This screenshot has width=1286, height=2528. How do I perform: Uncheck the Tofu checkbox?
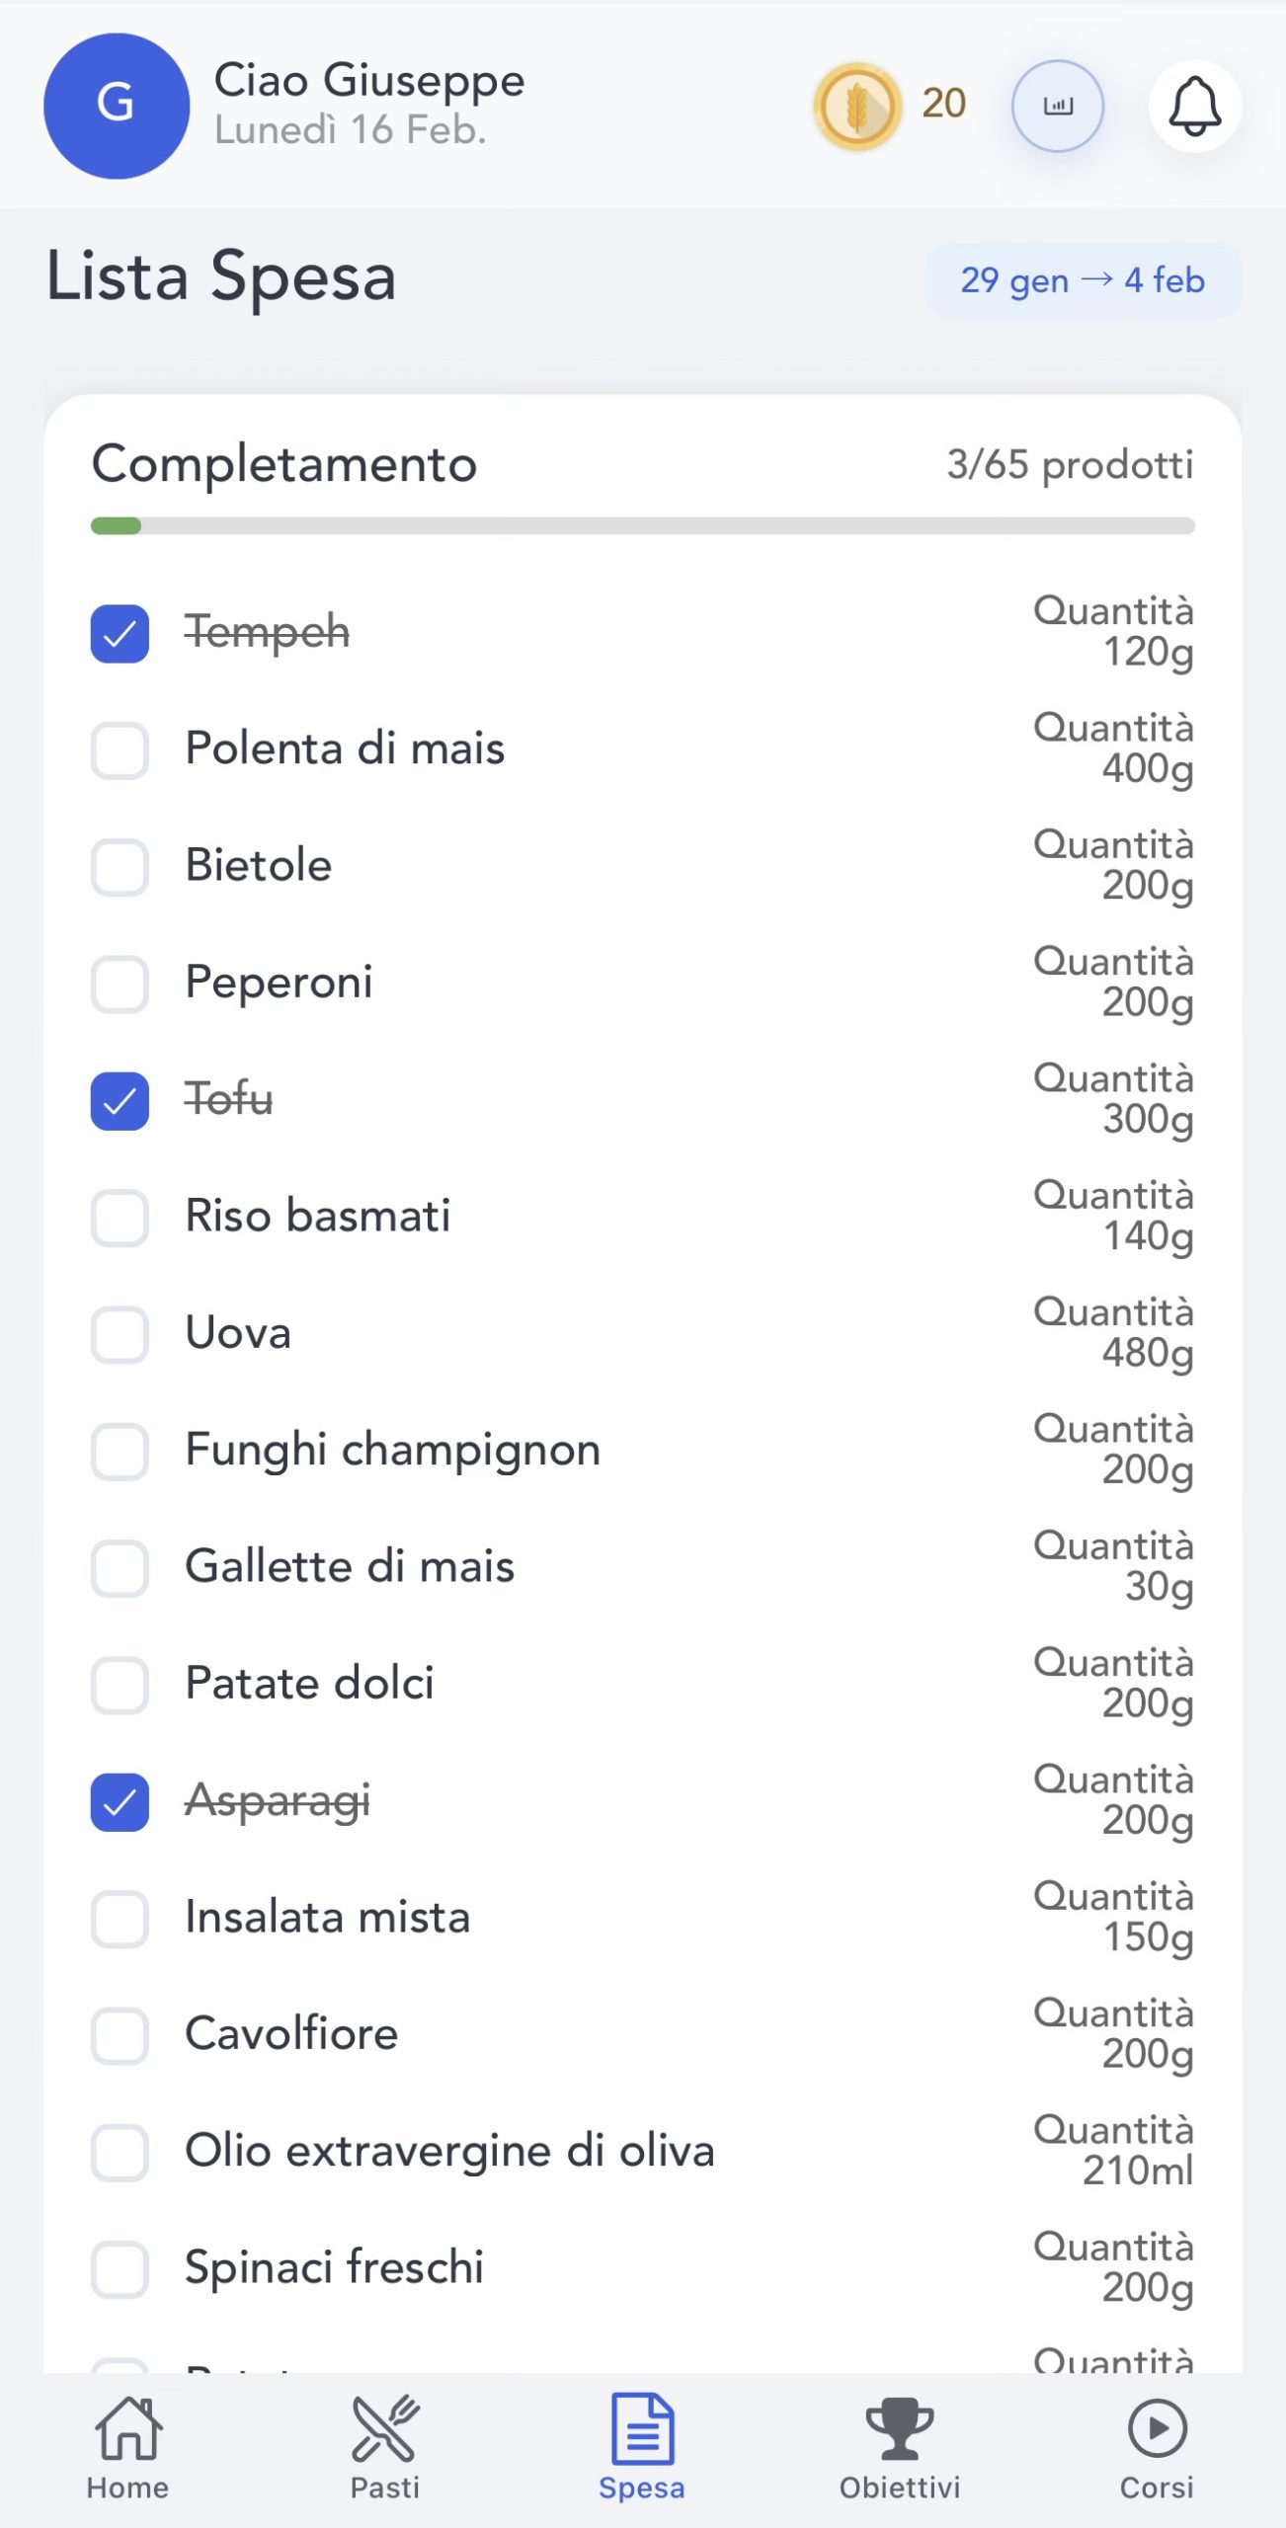click(x=121, y=1100)
